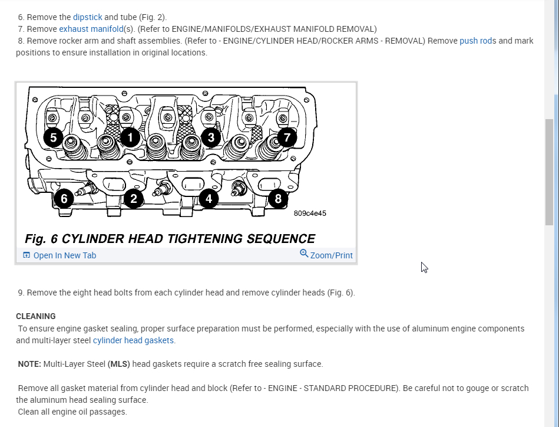559x427 pixels.
Task: Click bolt marker number 8 in the diagram
Action: 278,199
